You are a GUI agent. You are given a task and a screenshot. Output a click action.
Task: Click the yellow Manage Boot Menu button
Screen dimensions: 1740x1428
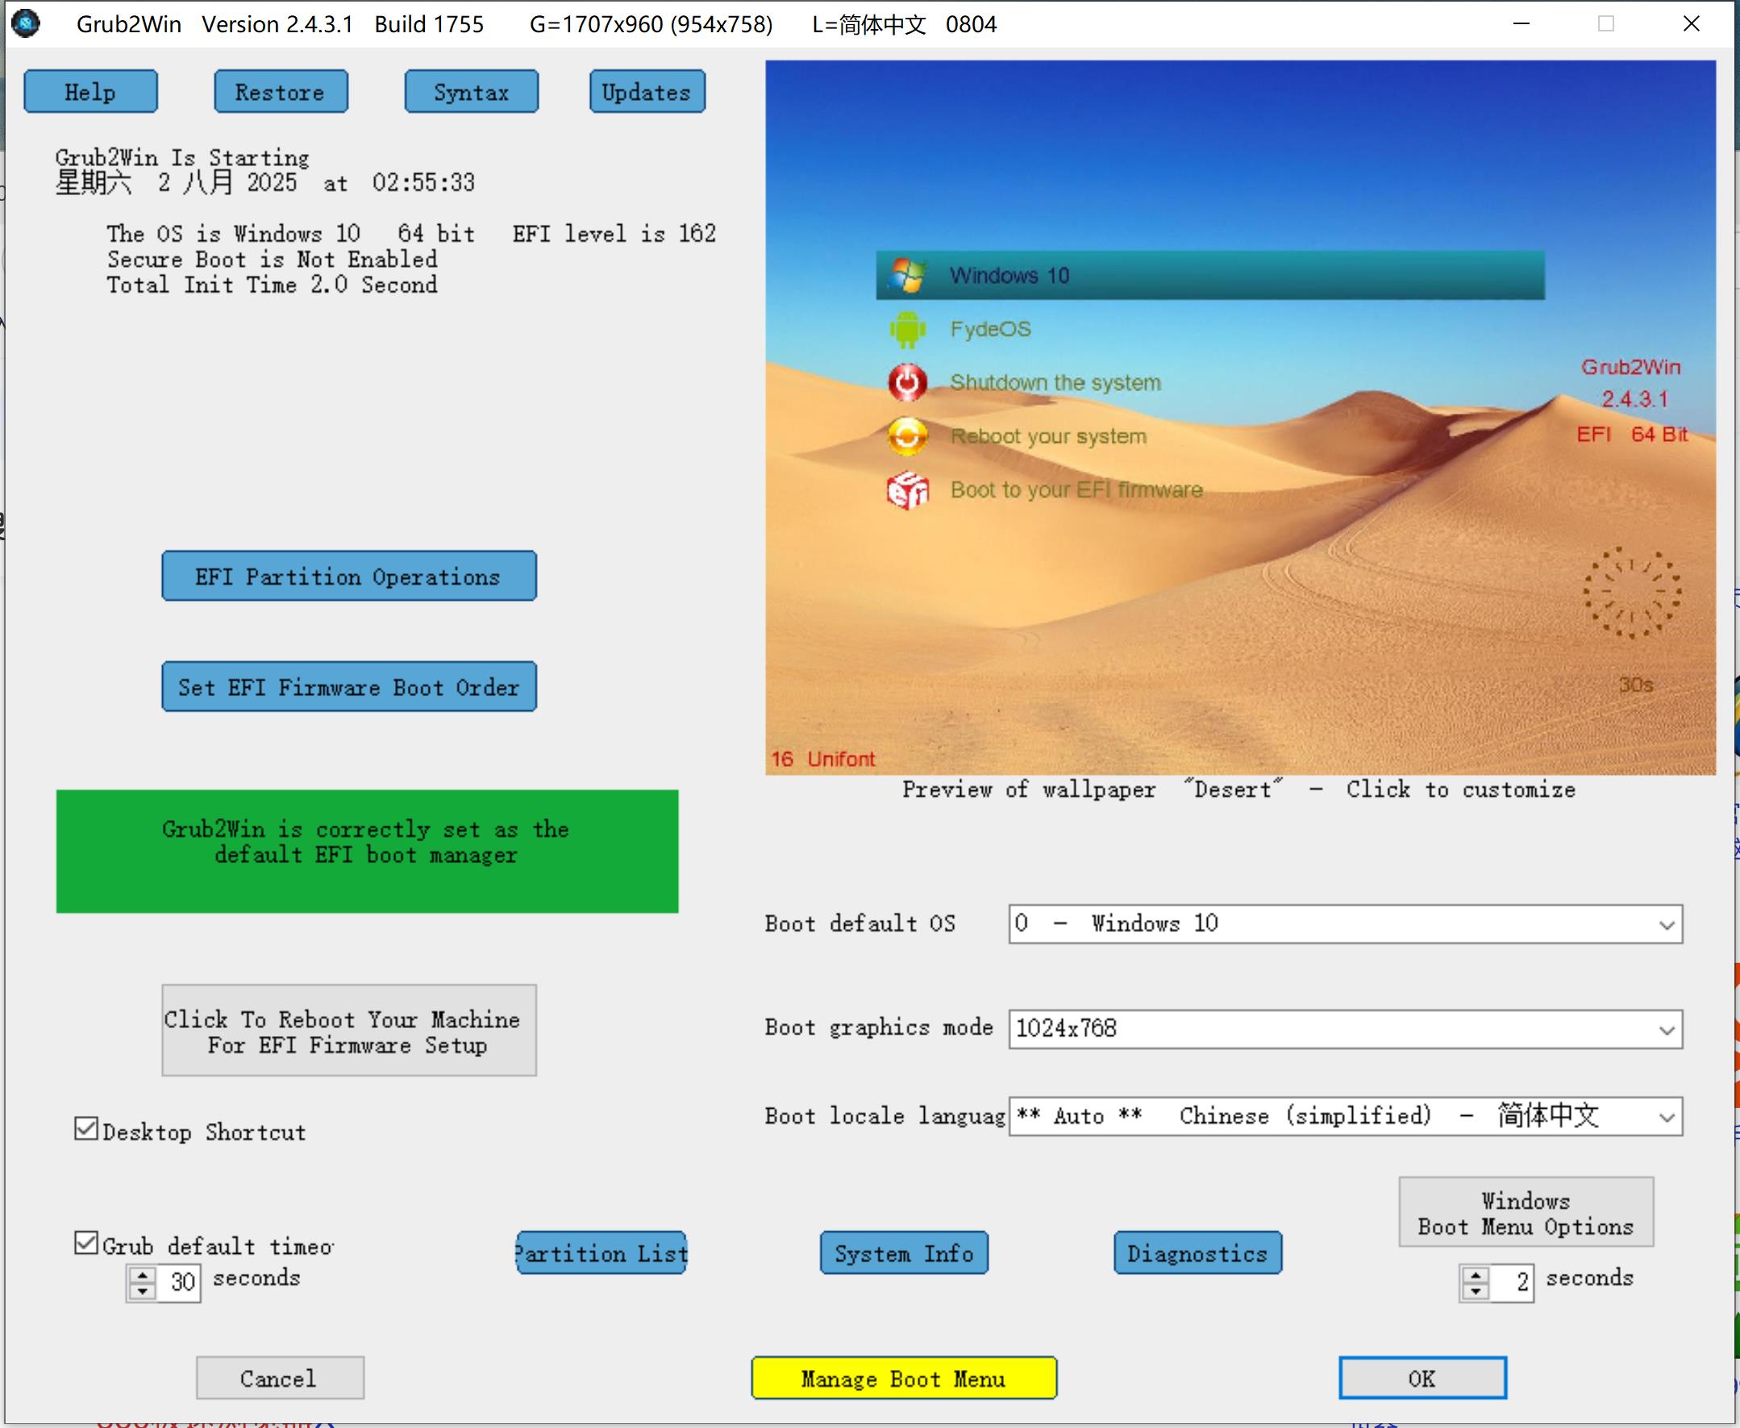click(x=904, y=1378)
